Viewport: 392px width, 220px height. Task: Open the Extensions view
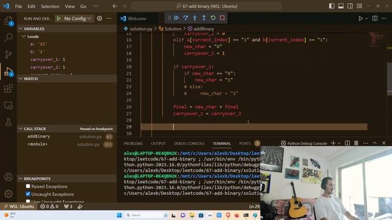tap(9, 88)
